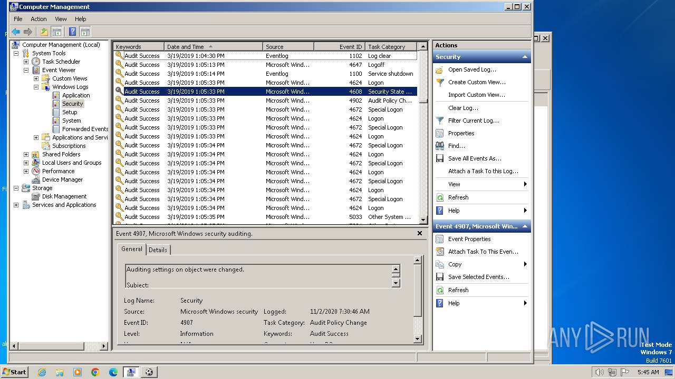Sort by the Date and Time column header
675x379 pixels.
click(x=214, y=46)
